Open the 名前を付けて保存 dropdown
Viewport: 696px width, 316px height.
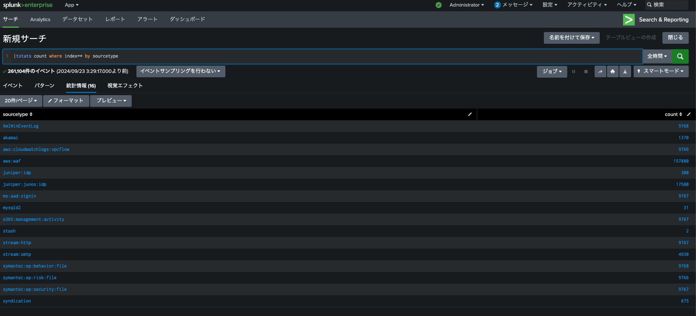572,38
